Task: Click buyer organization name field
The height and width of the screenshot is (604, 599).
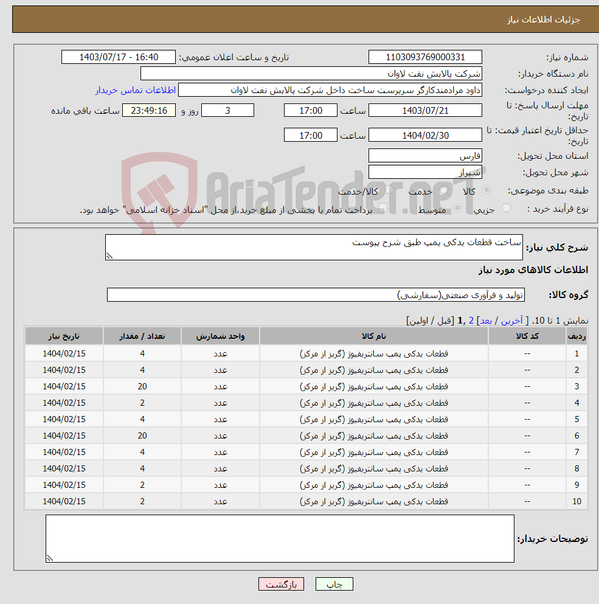Action: (311, 74)
